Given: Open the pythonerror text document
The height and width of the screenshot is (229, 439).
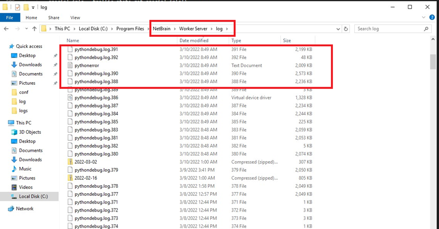Looking at the screenshot, I should pos(87,65).
